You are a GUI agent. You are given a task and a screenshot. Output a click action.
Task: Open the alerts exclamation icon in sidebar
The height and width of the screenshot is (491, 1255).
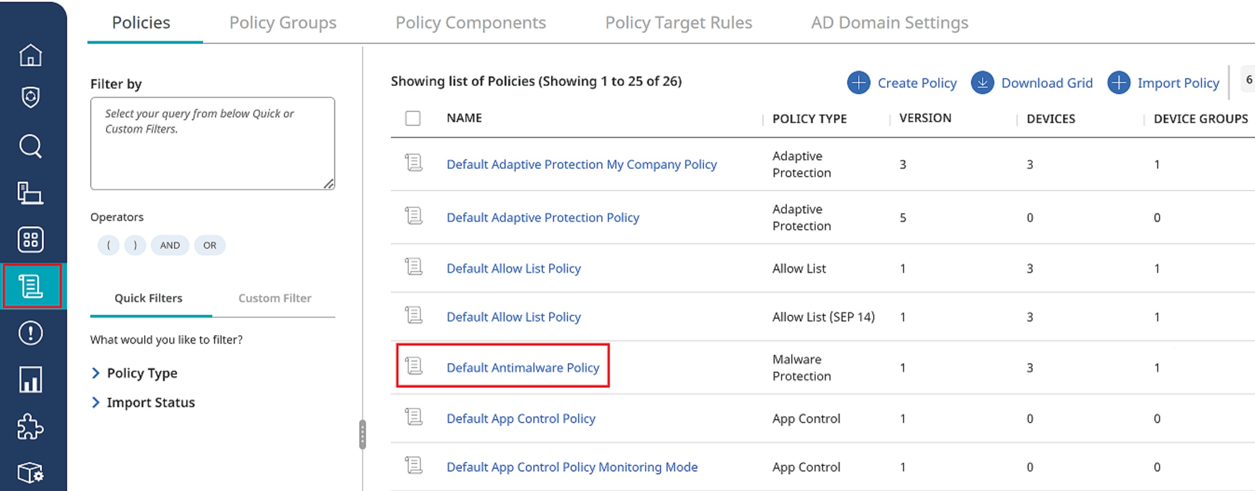pyautogui.click(x=31, y=334)
